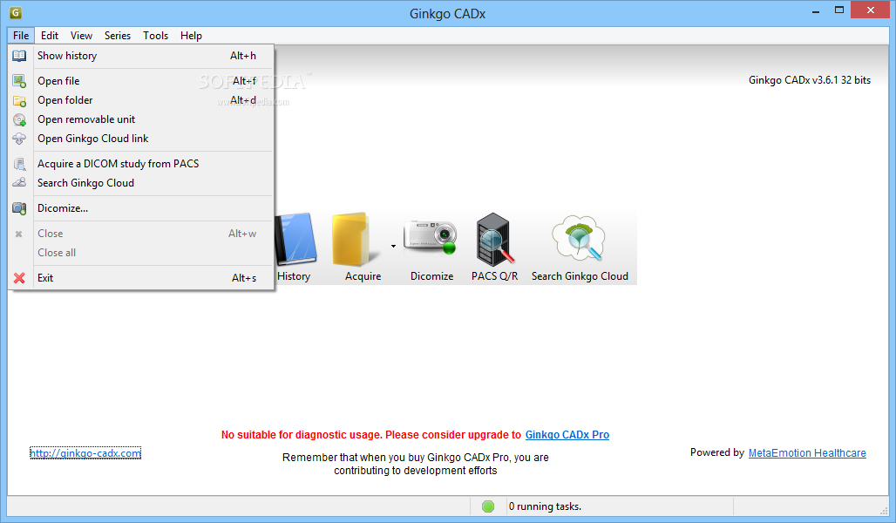Image resolution: width=896 pixels, height=523 pixels.
Task: Open the Series menu
Action: [x=117, y=36]
